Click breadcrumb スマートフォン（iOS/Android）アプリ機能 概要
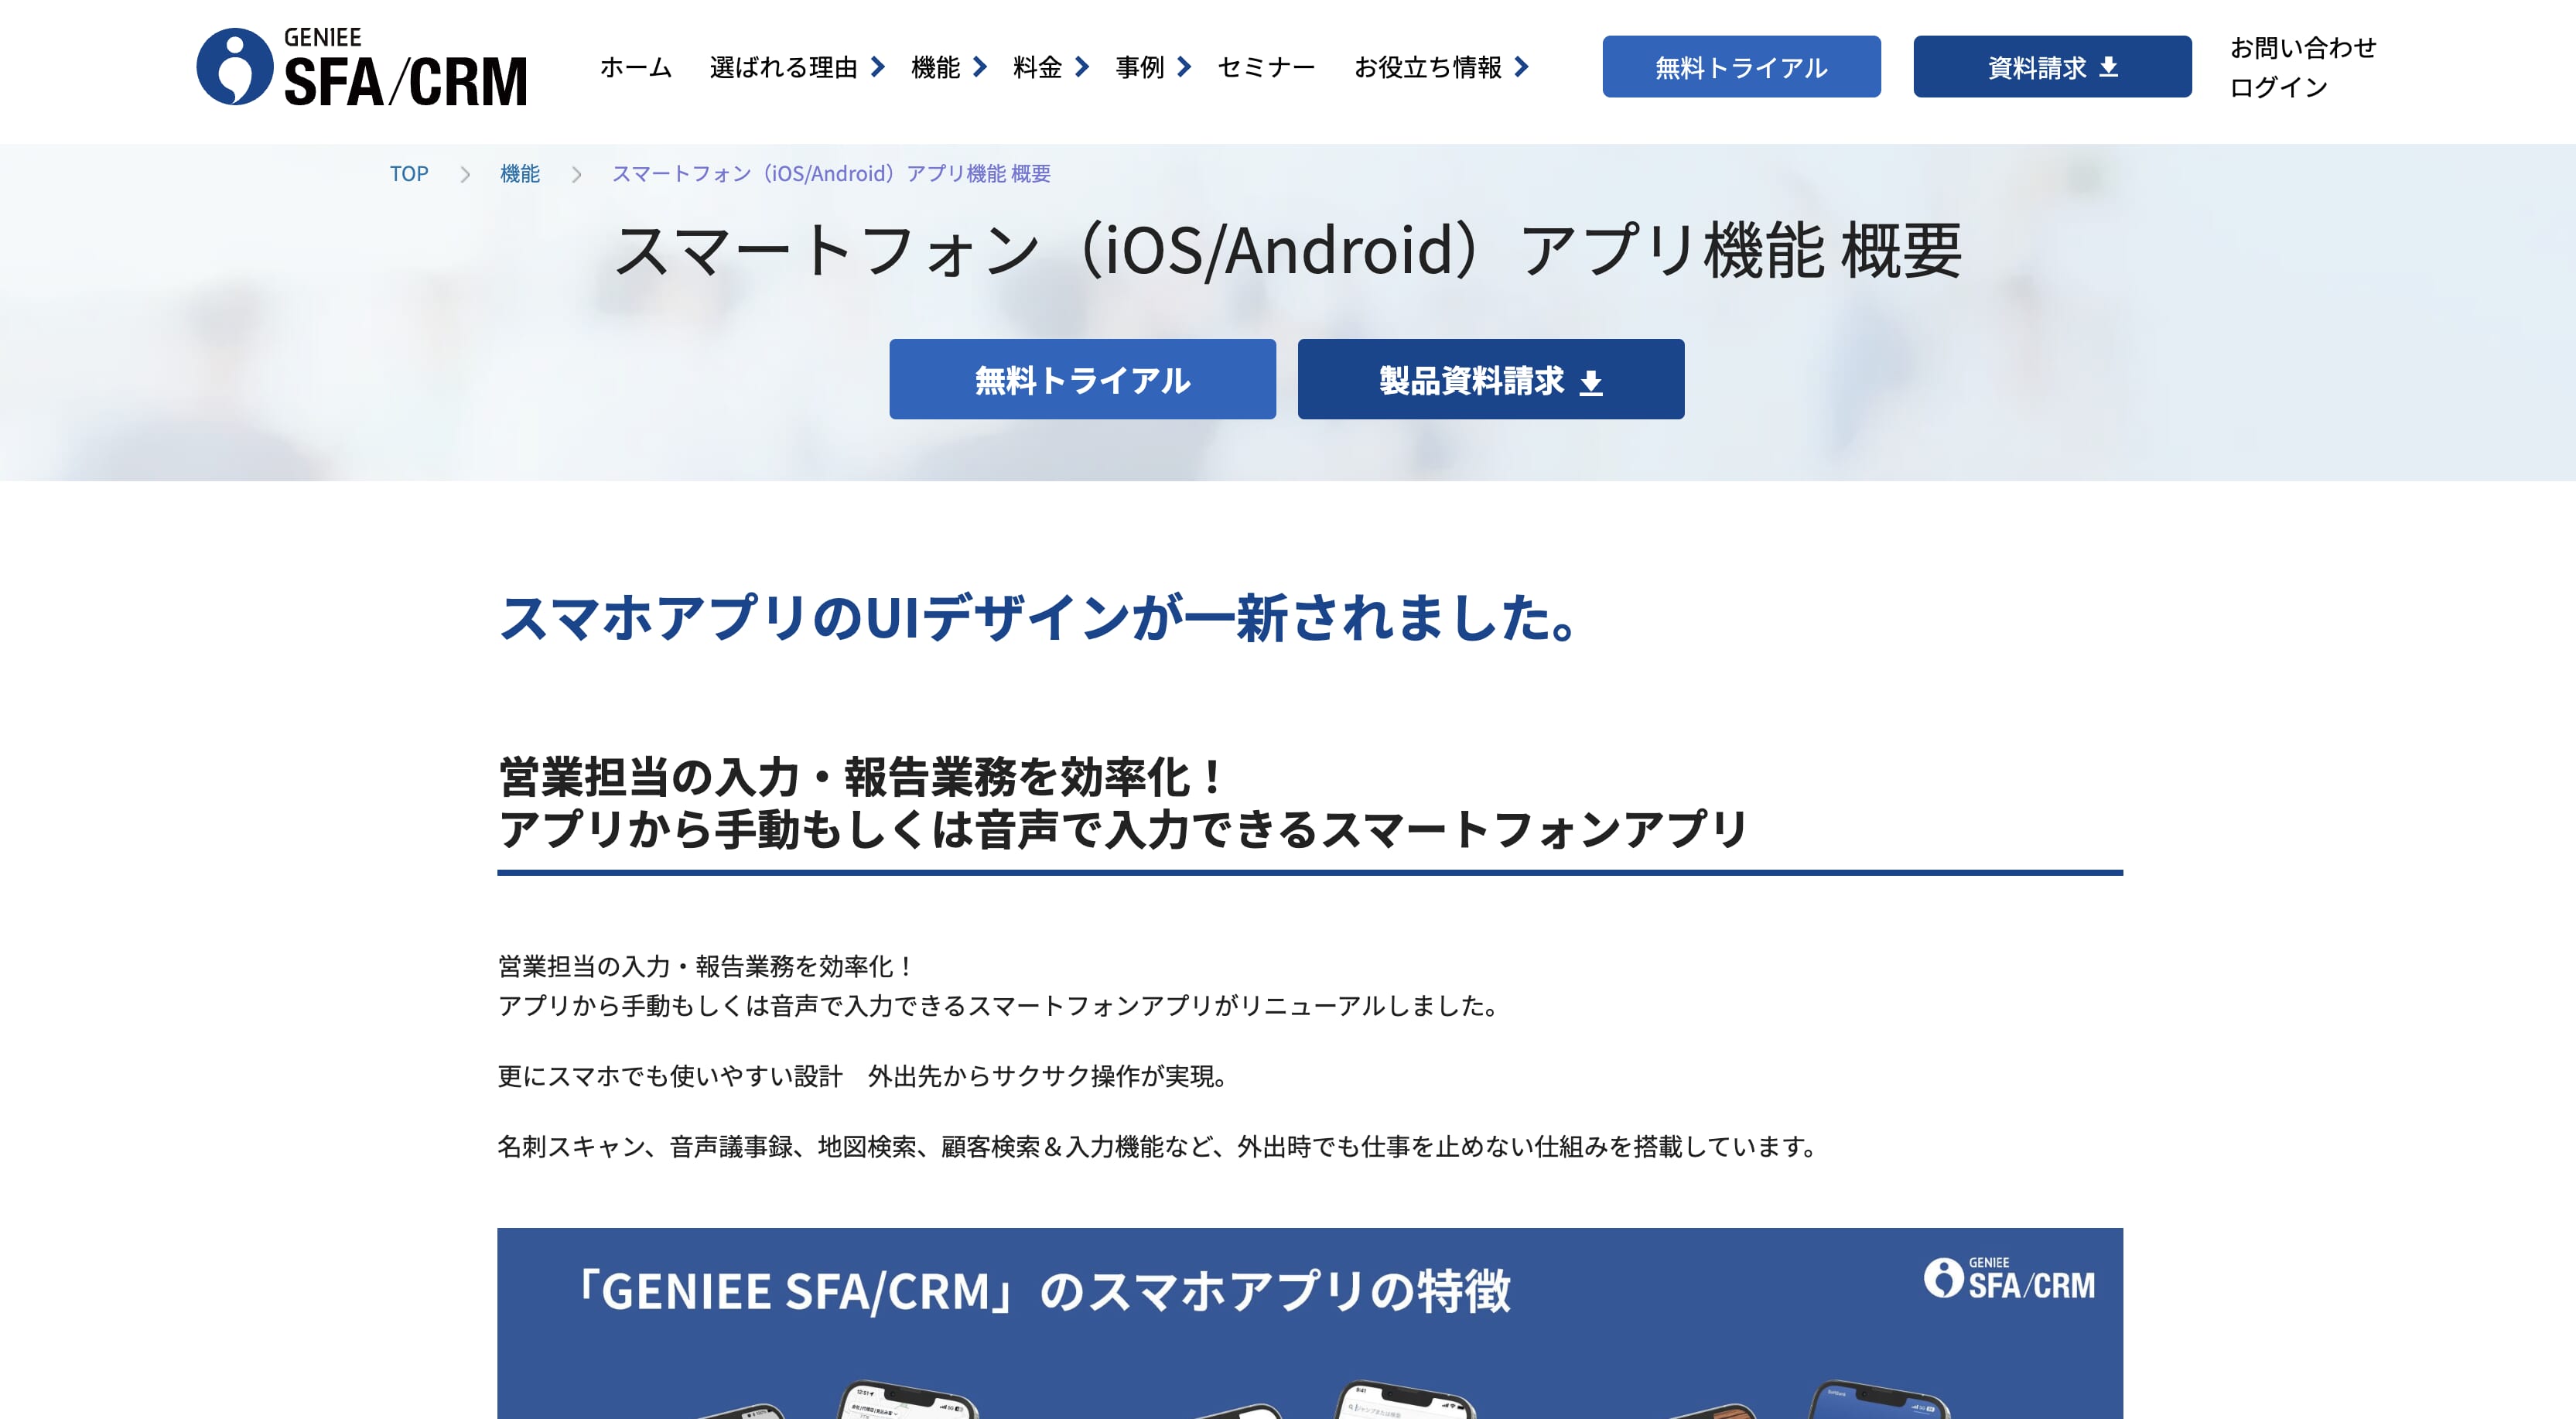 tap(831, 174)
